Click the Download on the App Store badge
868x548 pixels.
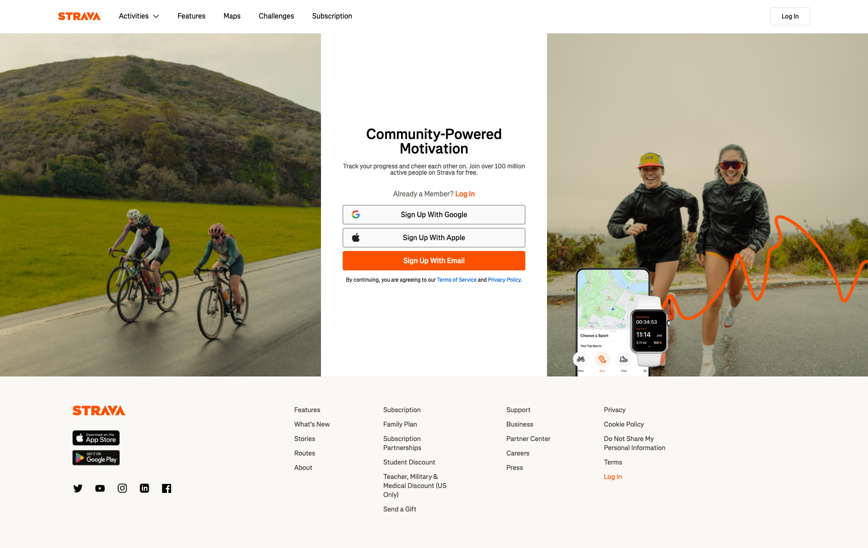pyautogui.click(x=96, y=438)
